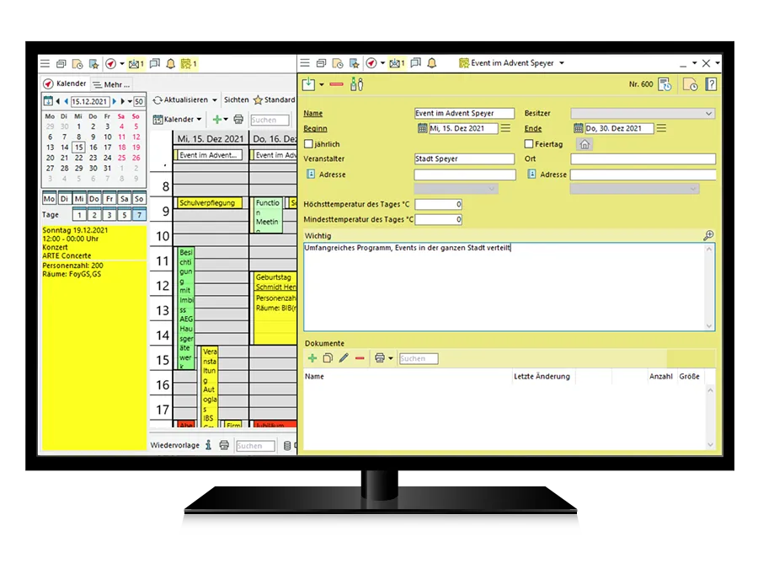The width and height of the screenshot is (758, 569).
Task: Toggle the Sa weekday button
Action: point(122,199)
